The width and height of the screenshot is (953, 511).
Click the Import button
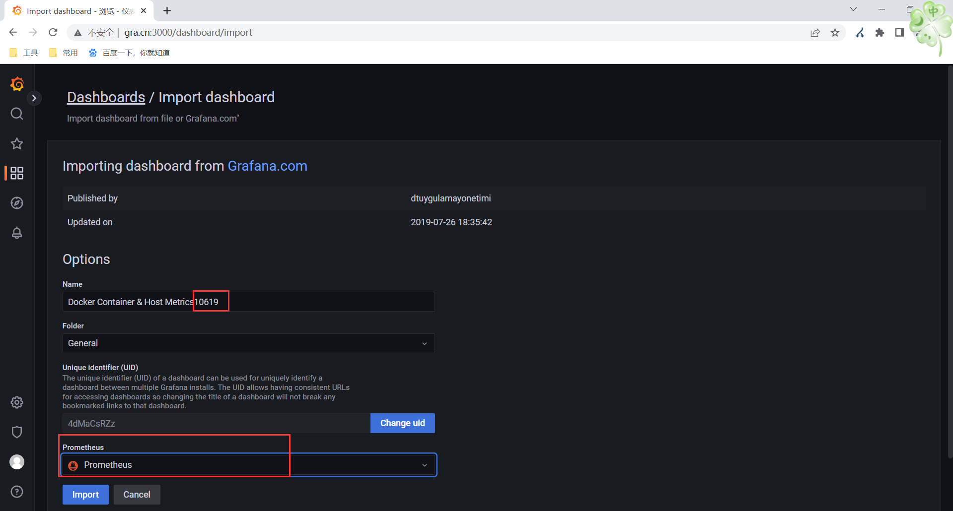tap(85, 495)
